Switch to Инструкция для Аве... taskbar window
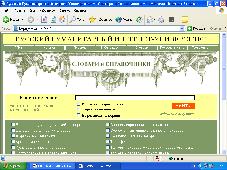 pos(52,166)
